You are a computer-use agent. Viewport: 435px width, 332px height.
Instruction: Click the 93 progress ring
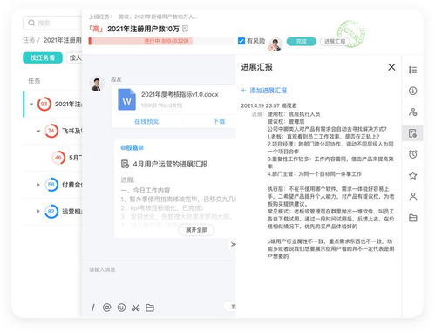click(x=44, y=104)
